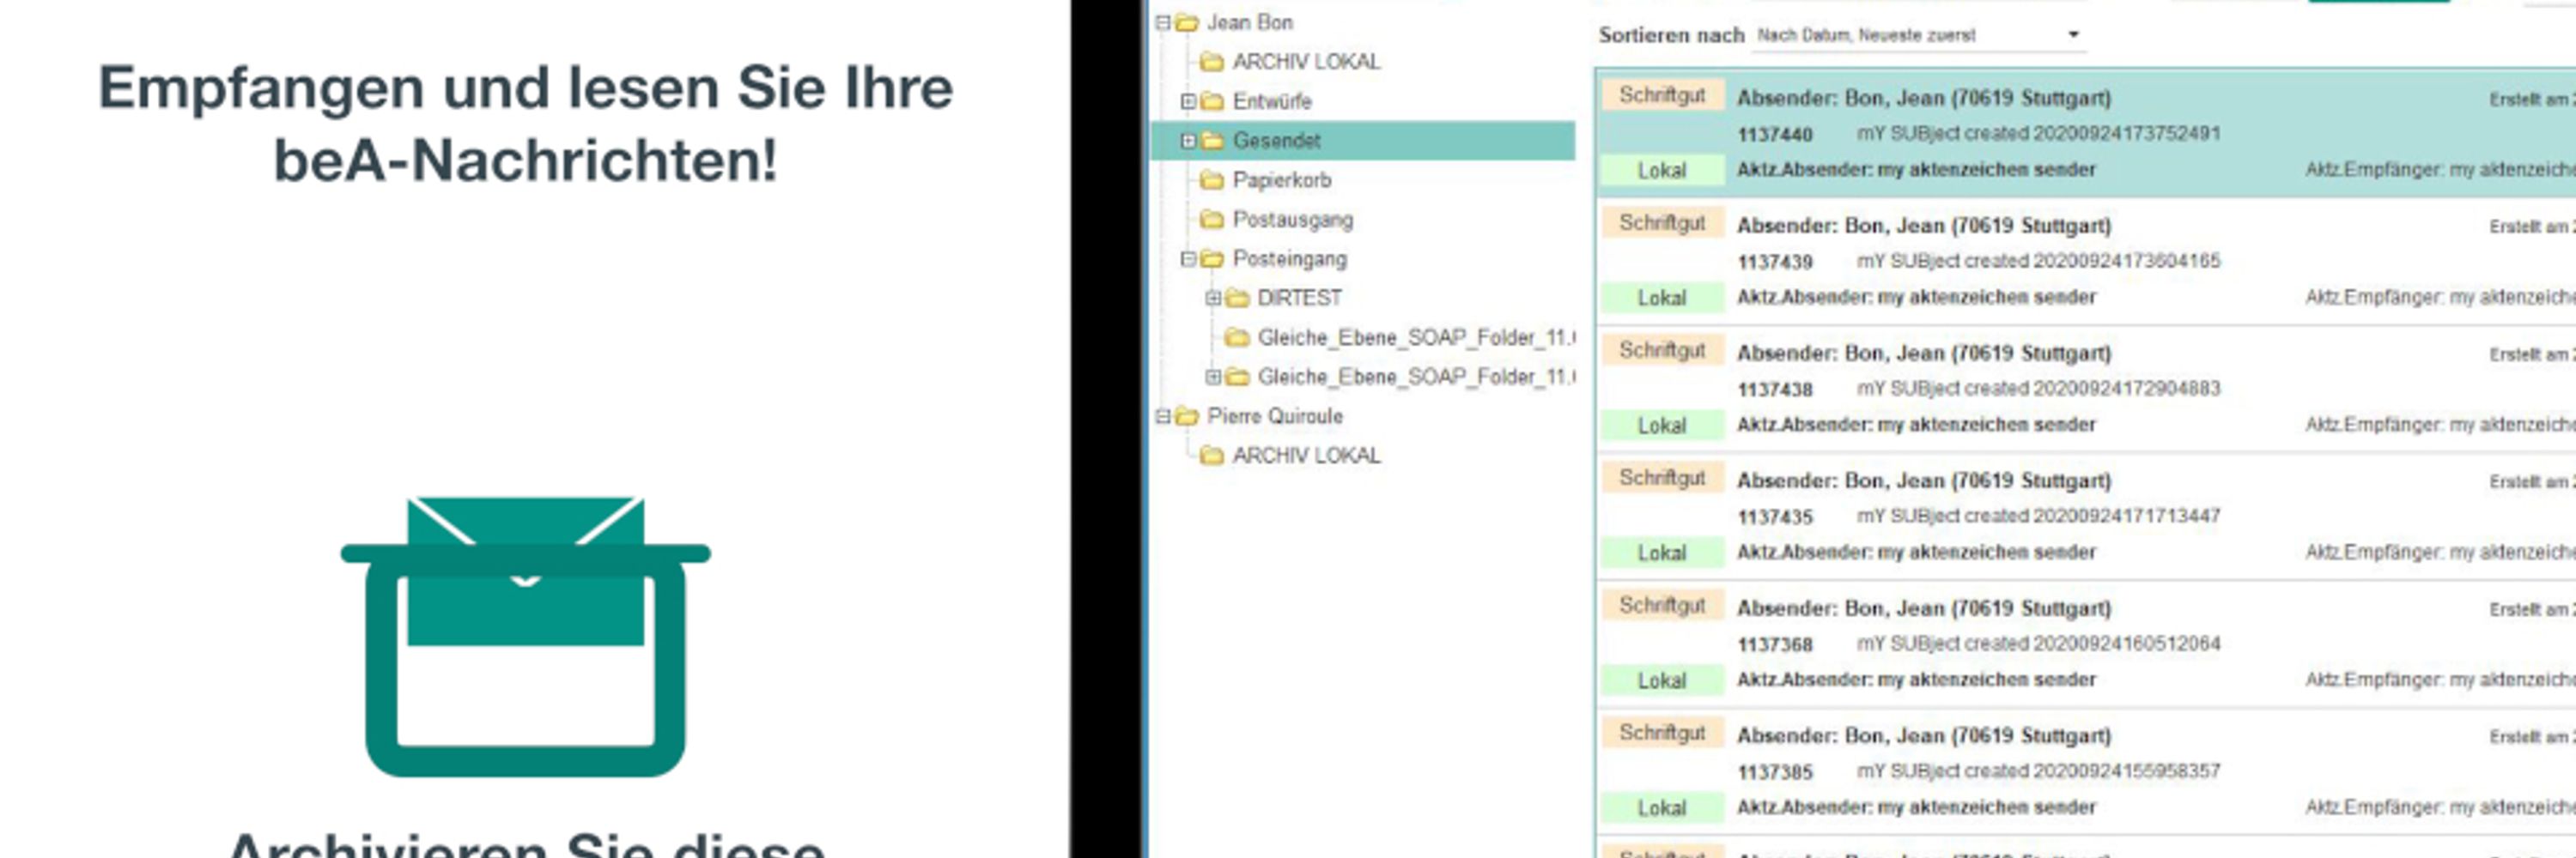Click Lokal tag on message 1137385
This screenshot has width=2576, height=858.
click(x=1662, y=808)
